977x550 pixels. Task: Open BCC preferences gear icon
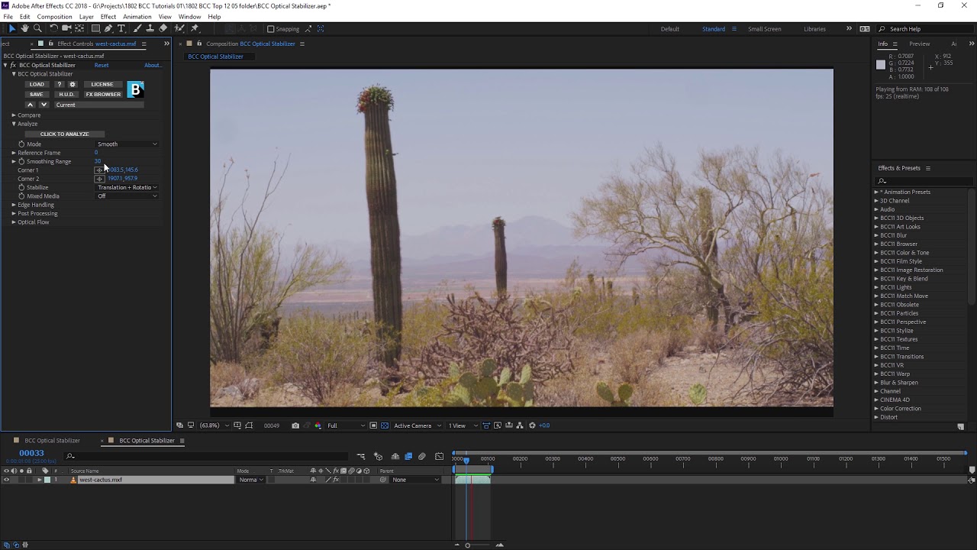point(73,84)
